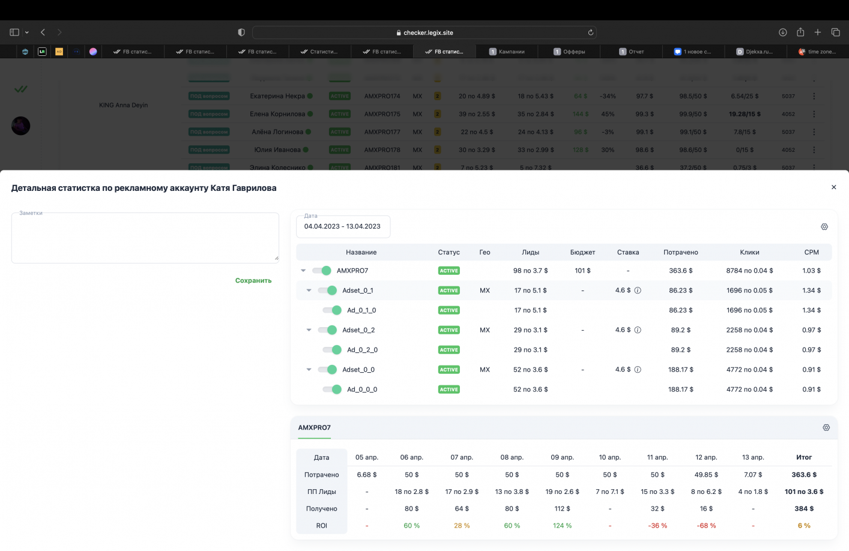Open settings gear in AMXPRO7 daily table

pyautogui.click(x=826, y=427)
